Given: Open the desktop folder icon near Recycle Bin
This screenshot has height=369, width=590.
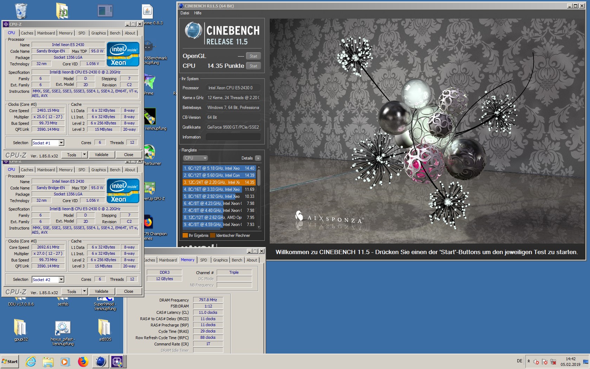Looking at the screenshot, I should pyautogui.click(x=63, y=11).
